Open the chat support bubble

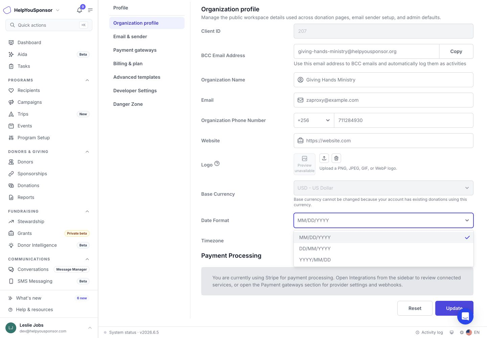465,316
